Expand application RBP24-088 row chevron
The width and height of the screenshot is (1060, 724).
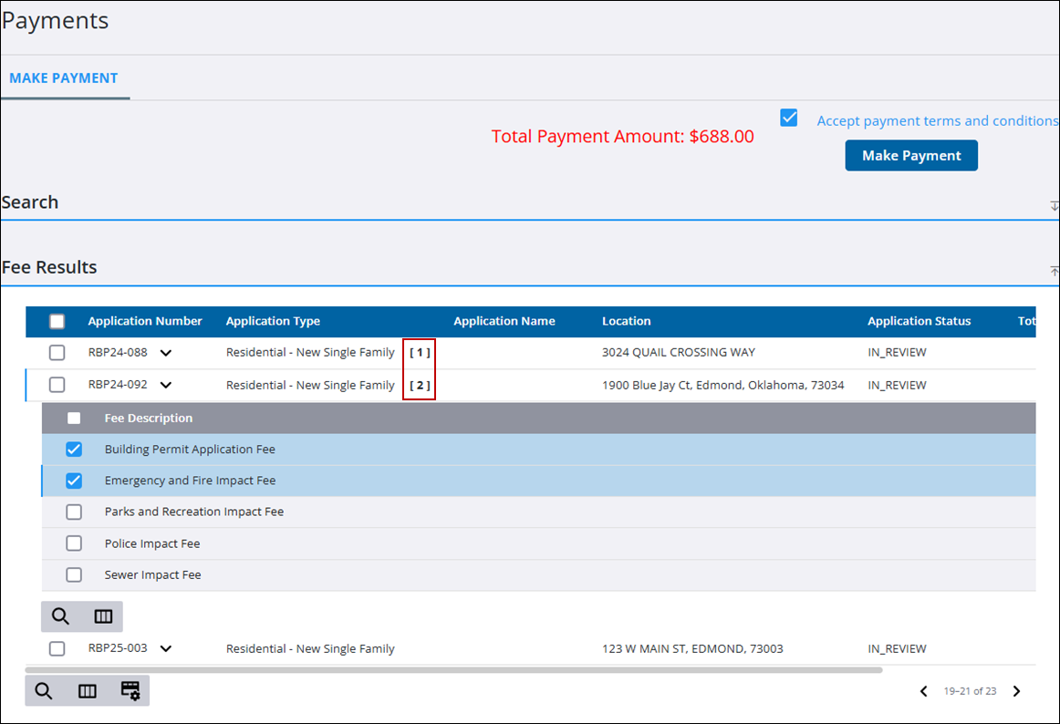tap(166, 353)
